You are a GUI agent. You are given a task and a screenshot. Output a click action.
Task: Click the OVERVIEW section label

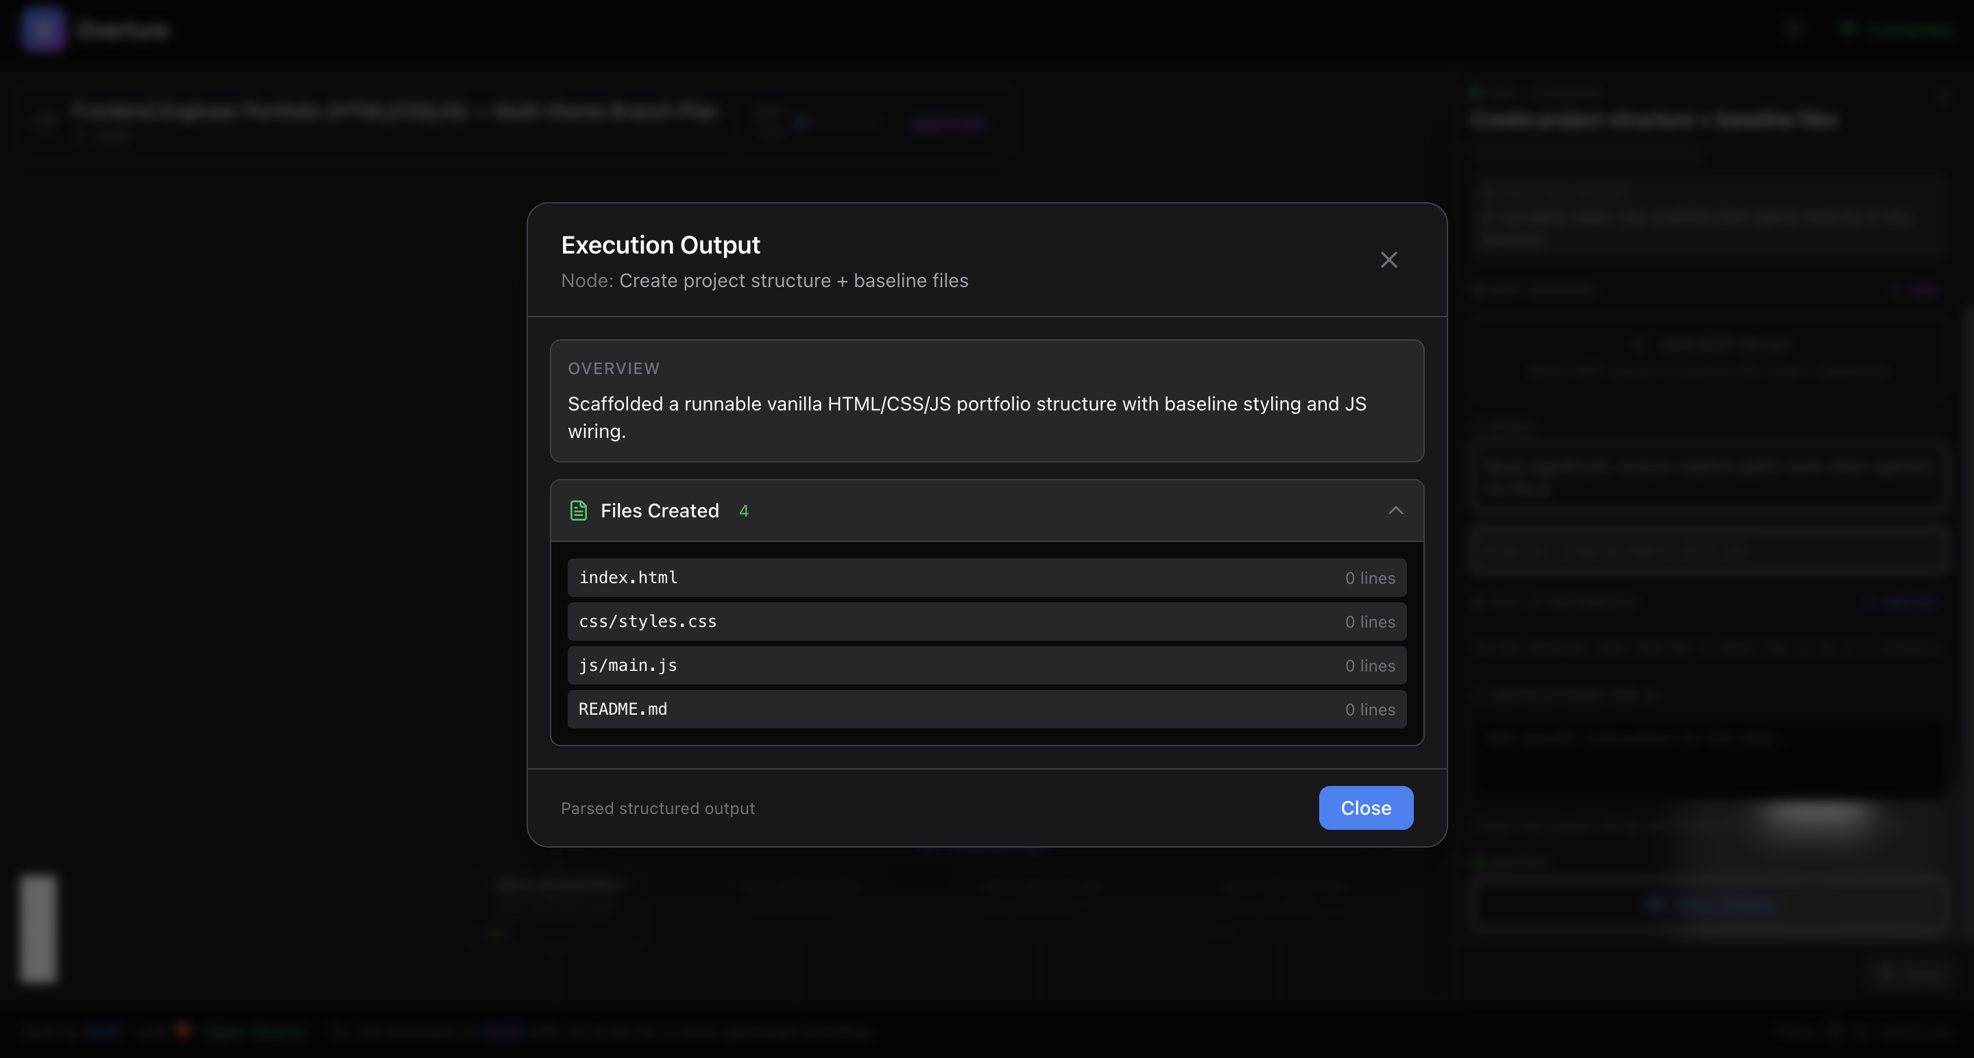[613, 369]
